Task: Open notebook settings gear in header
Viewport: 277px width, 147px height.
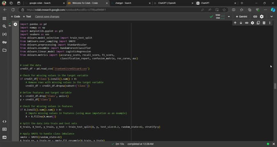Action: 261,17
